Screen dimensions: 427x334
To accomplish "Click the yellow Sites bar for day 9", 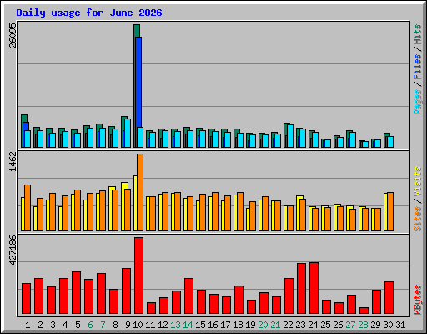I will click(123, 207).
